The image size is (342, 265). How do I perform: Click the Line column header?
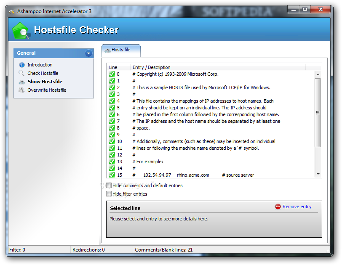pyautogui.click(x=118, y=67)
